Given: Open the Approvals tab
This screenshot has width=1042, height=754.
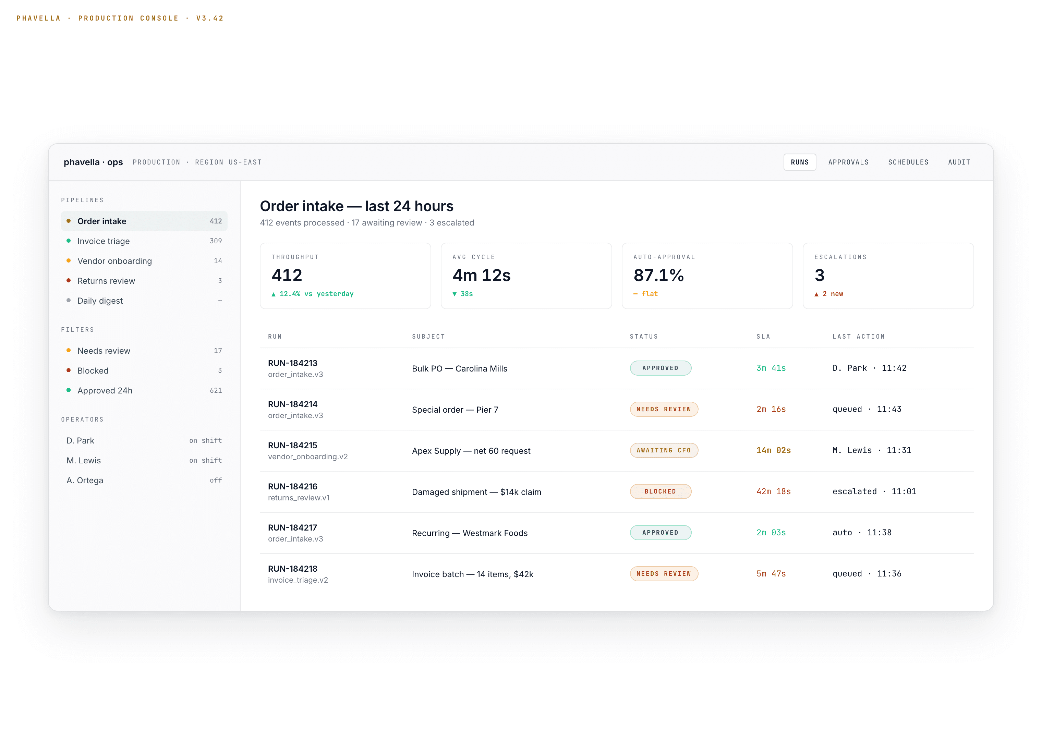Looking at the screenshot, I should [x=848, y=162].
